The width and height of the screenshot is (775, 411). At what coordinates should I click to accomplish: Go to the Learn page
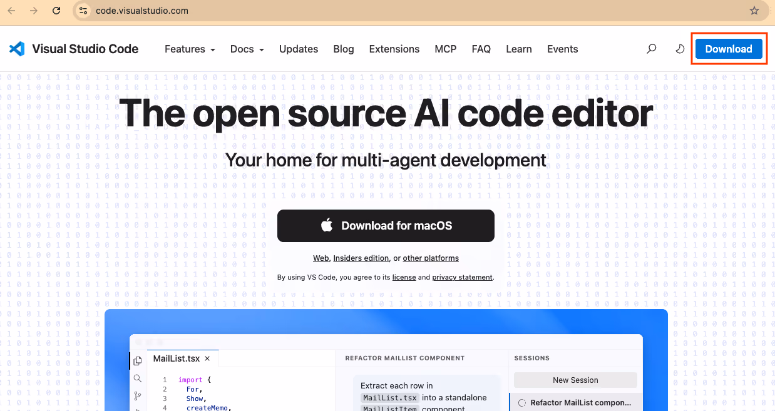click(519, 49)
